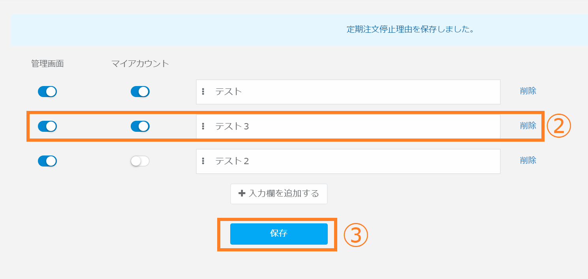
Task: Select the テスト2 input field
Action: click(351, 161)
